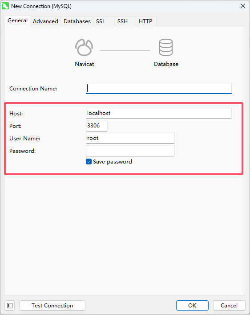The image size is (250, 315).
Task: Uncheck the Save password checkbox
Action: tap(89, 162)
